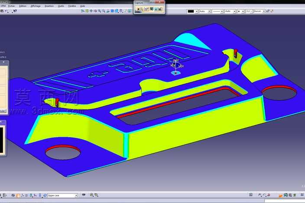This screenshot has height=203, width=305.
Task: Open the line type dropdown
Action: coord(217,11)
